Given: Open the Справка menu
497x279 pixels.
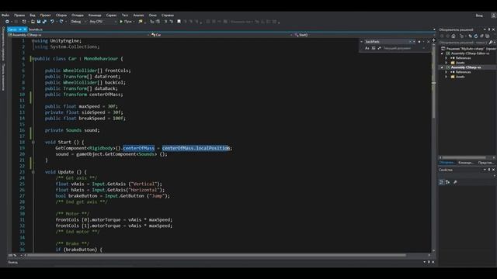Looking at the screenshot, I should pos(168,15).
